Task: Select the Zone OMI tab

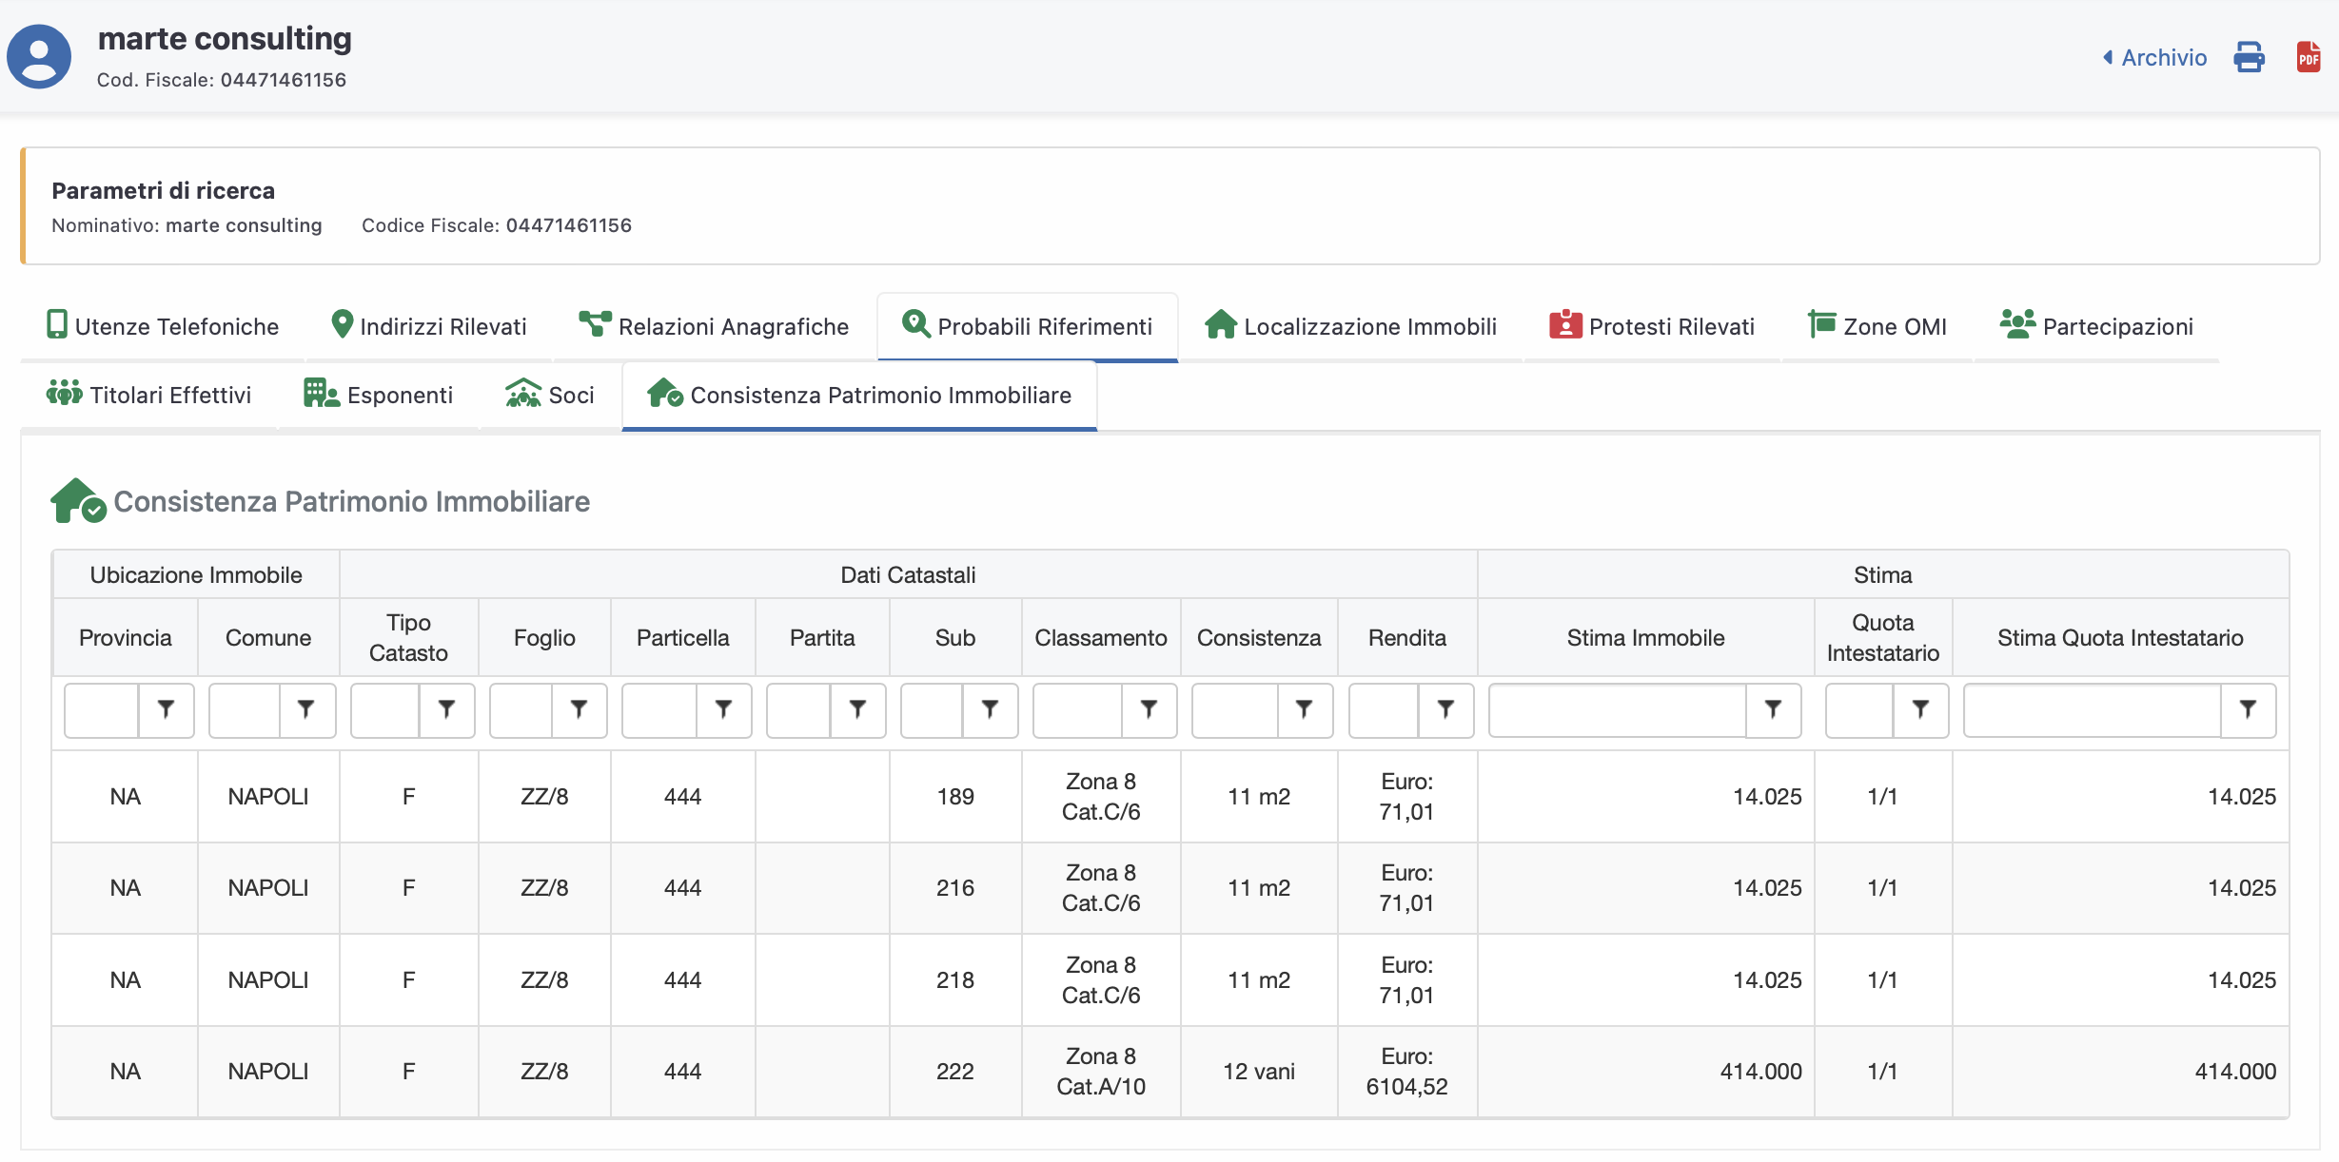Action: pos(1877,326)
